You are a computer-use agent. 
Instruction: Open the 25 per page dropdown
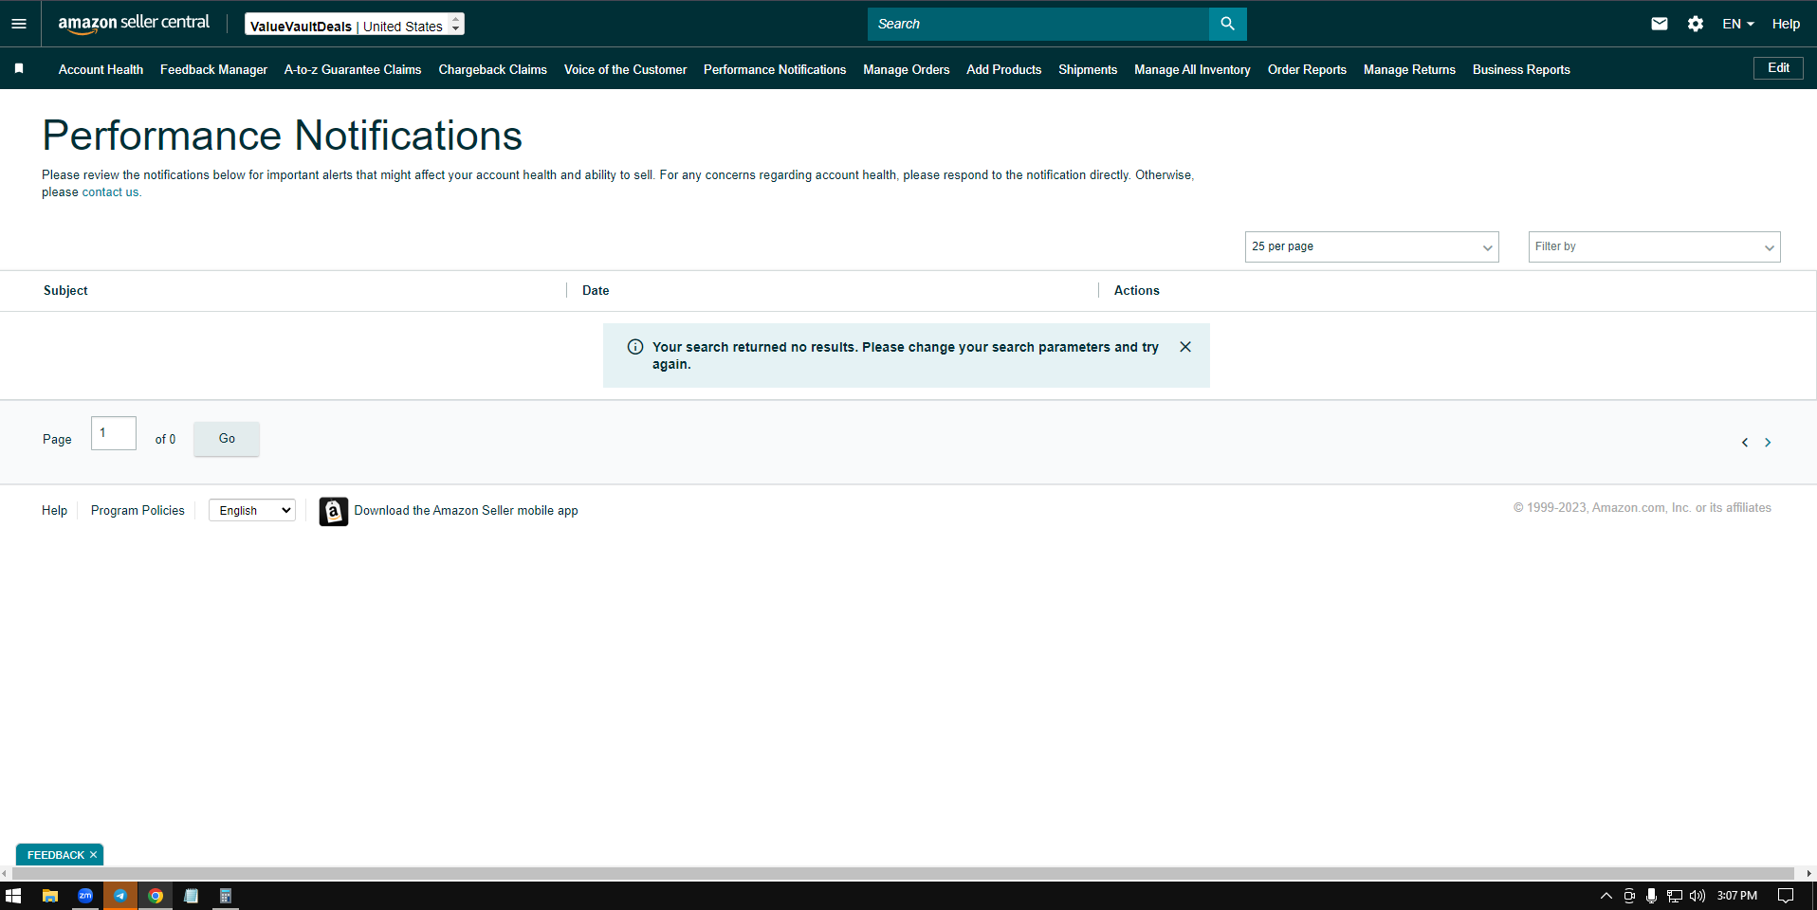(x=1371, y=246)
